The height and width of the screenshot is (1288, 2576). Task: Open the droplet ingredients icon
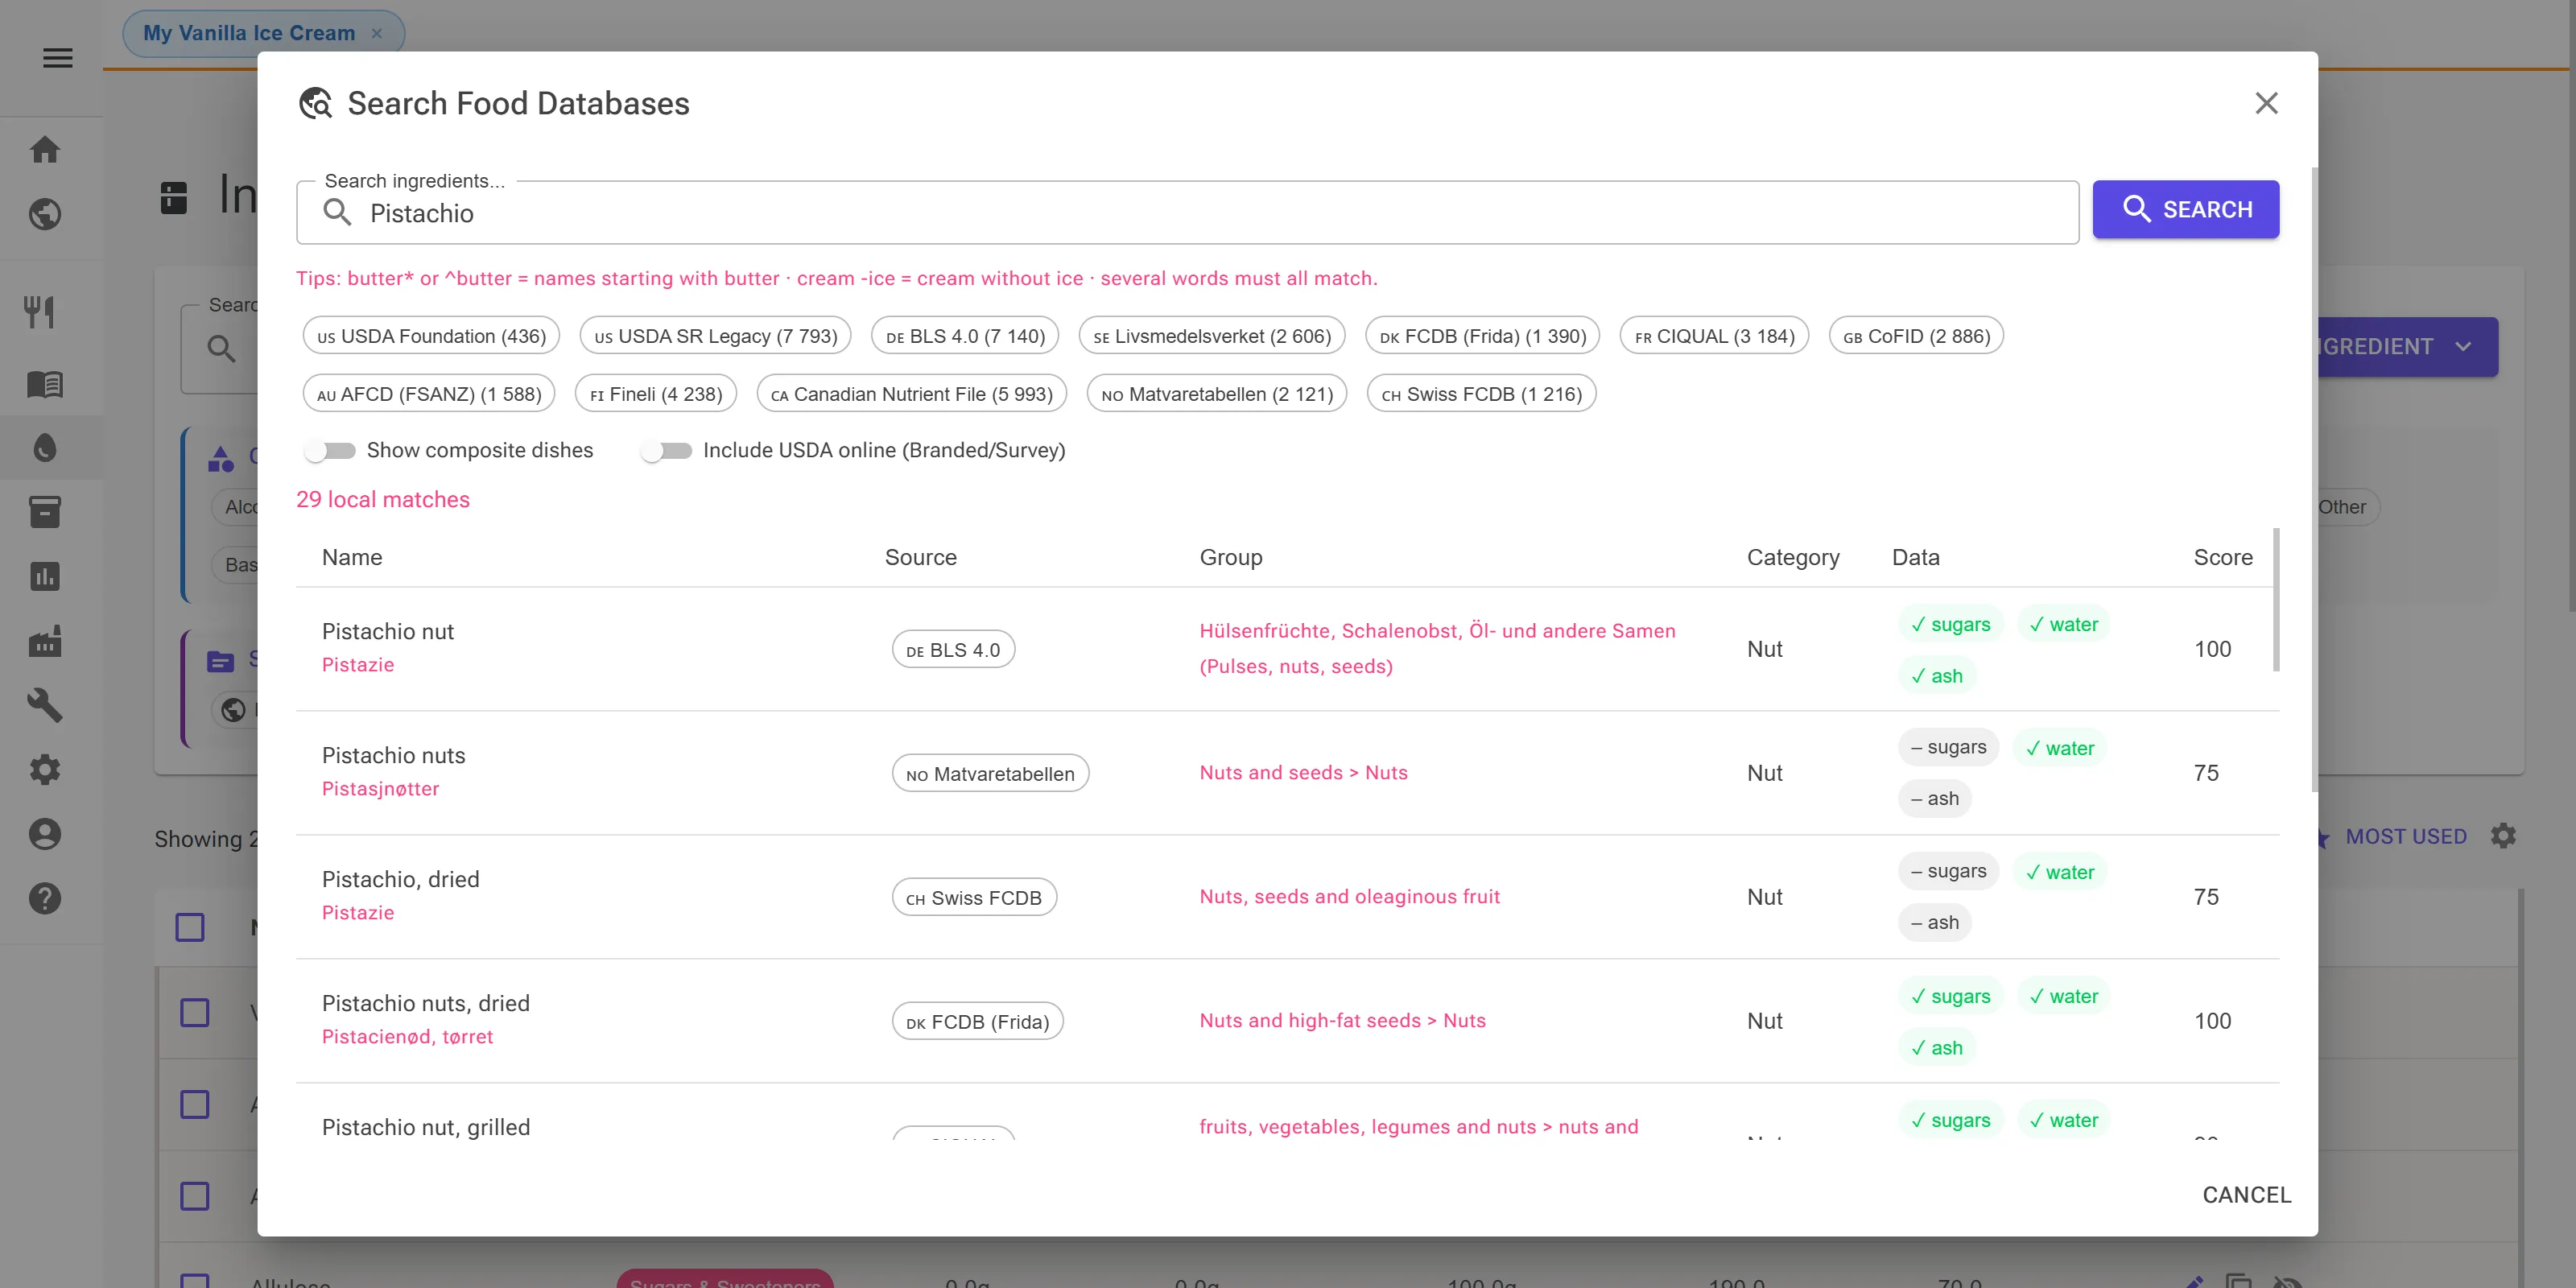(45, 448)
